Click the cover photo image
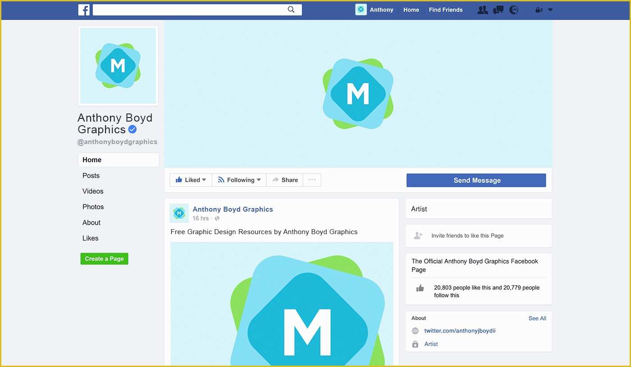 [358, 94]
